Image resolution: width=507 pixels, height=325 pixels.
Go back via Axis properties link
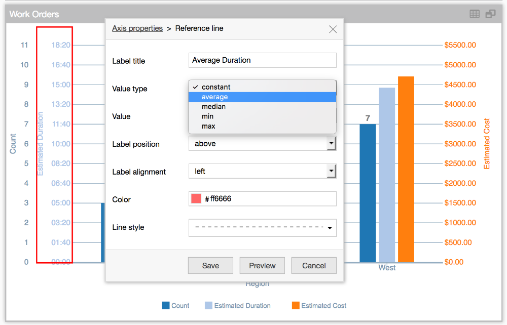point(137,28)
